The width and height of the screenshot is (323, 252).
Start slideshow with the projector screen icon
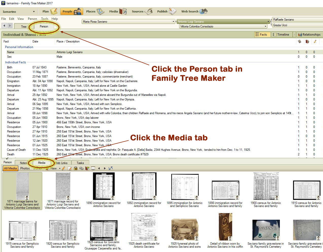(x=93, y=168)
